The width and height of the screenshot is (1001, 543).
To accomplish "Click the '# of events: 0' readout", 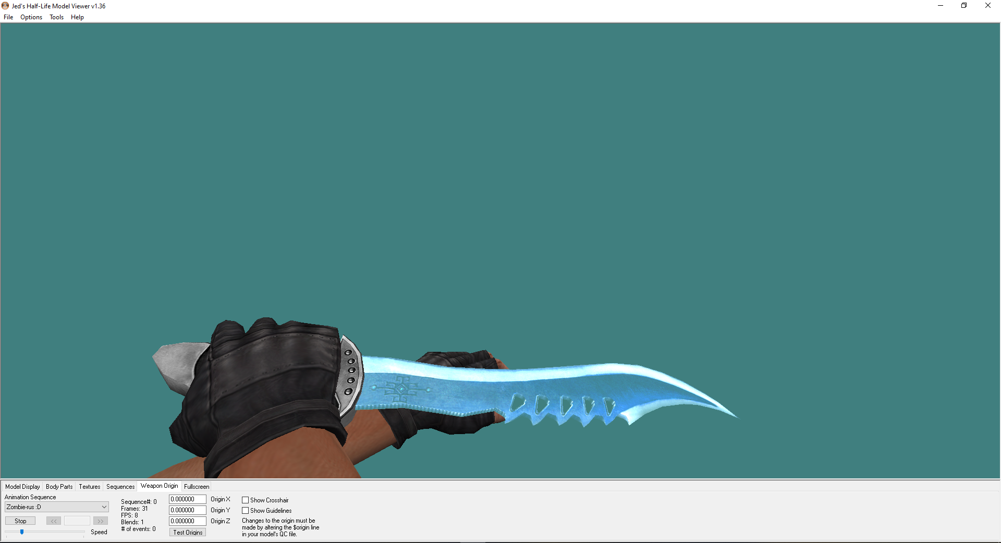I will point(138,529).
